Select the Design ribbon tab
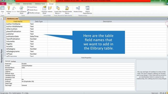Screen dimensions: 168x94 pyautogui.click(x=51, y=4)
